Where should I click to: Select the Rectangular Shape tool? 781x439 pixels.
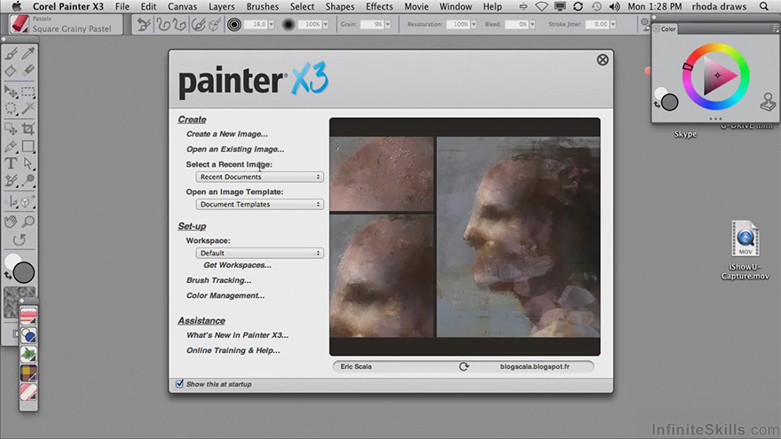[x=28, y=146]
